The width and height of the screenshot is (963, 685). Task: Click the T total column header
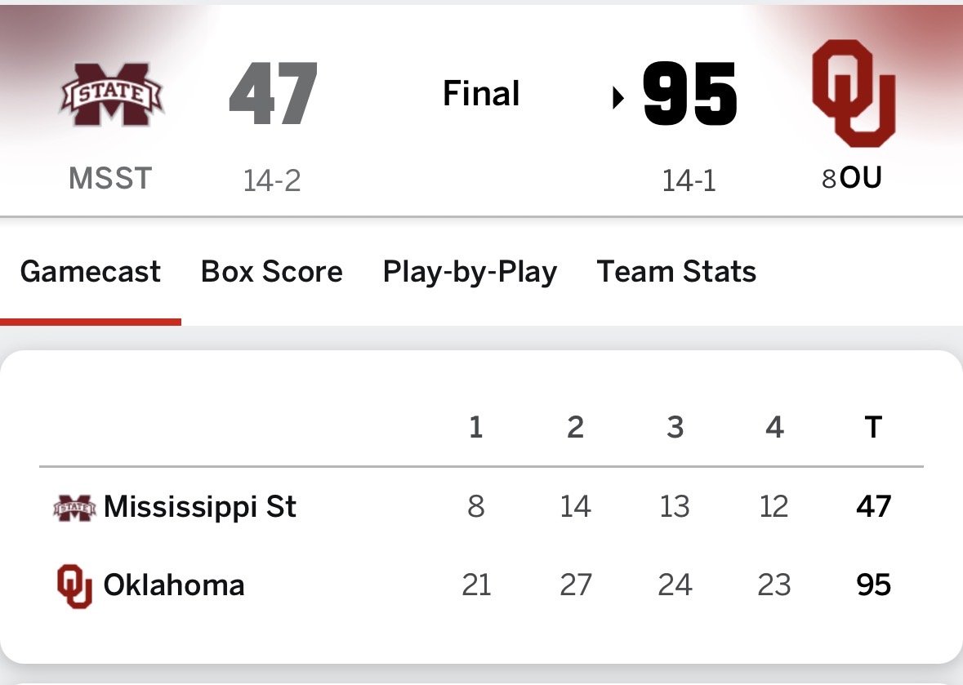[873, 427]
